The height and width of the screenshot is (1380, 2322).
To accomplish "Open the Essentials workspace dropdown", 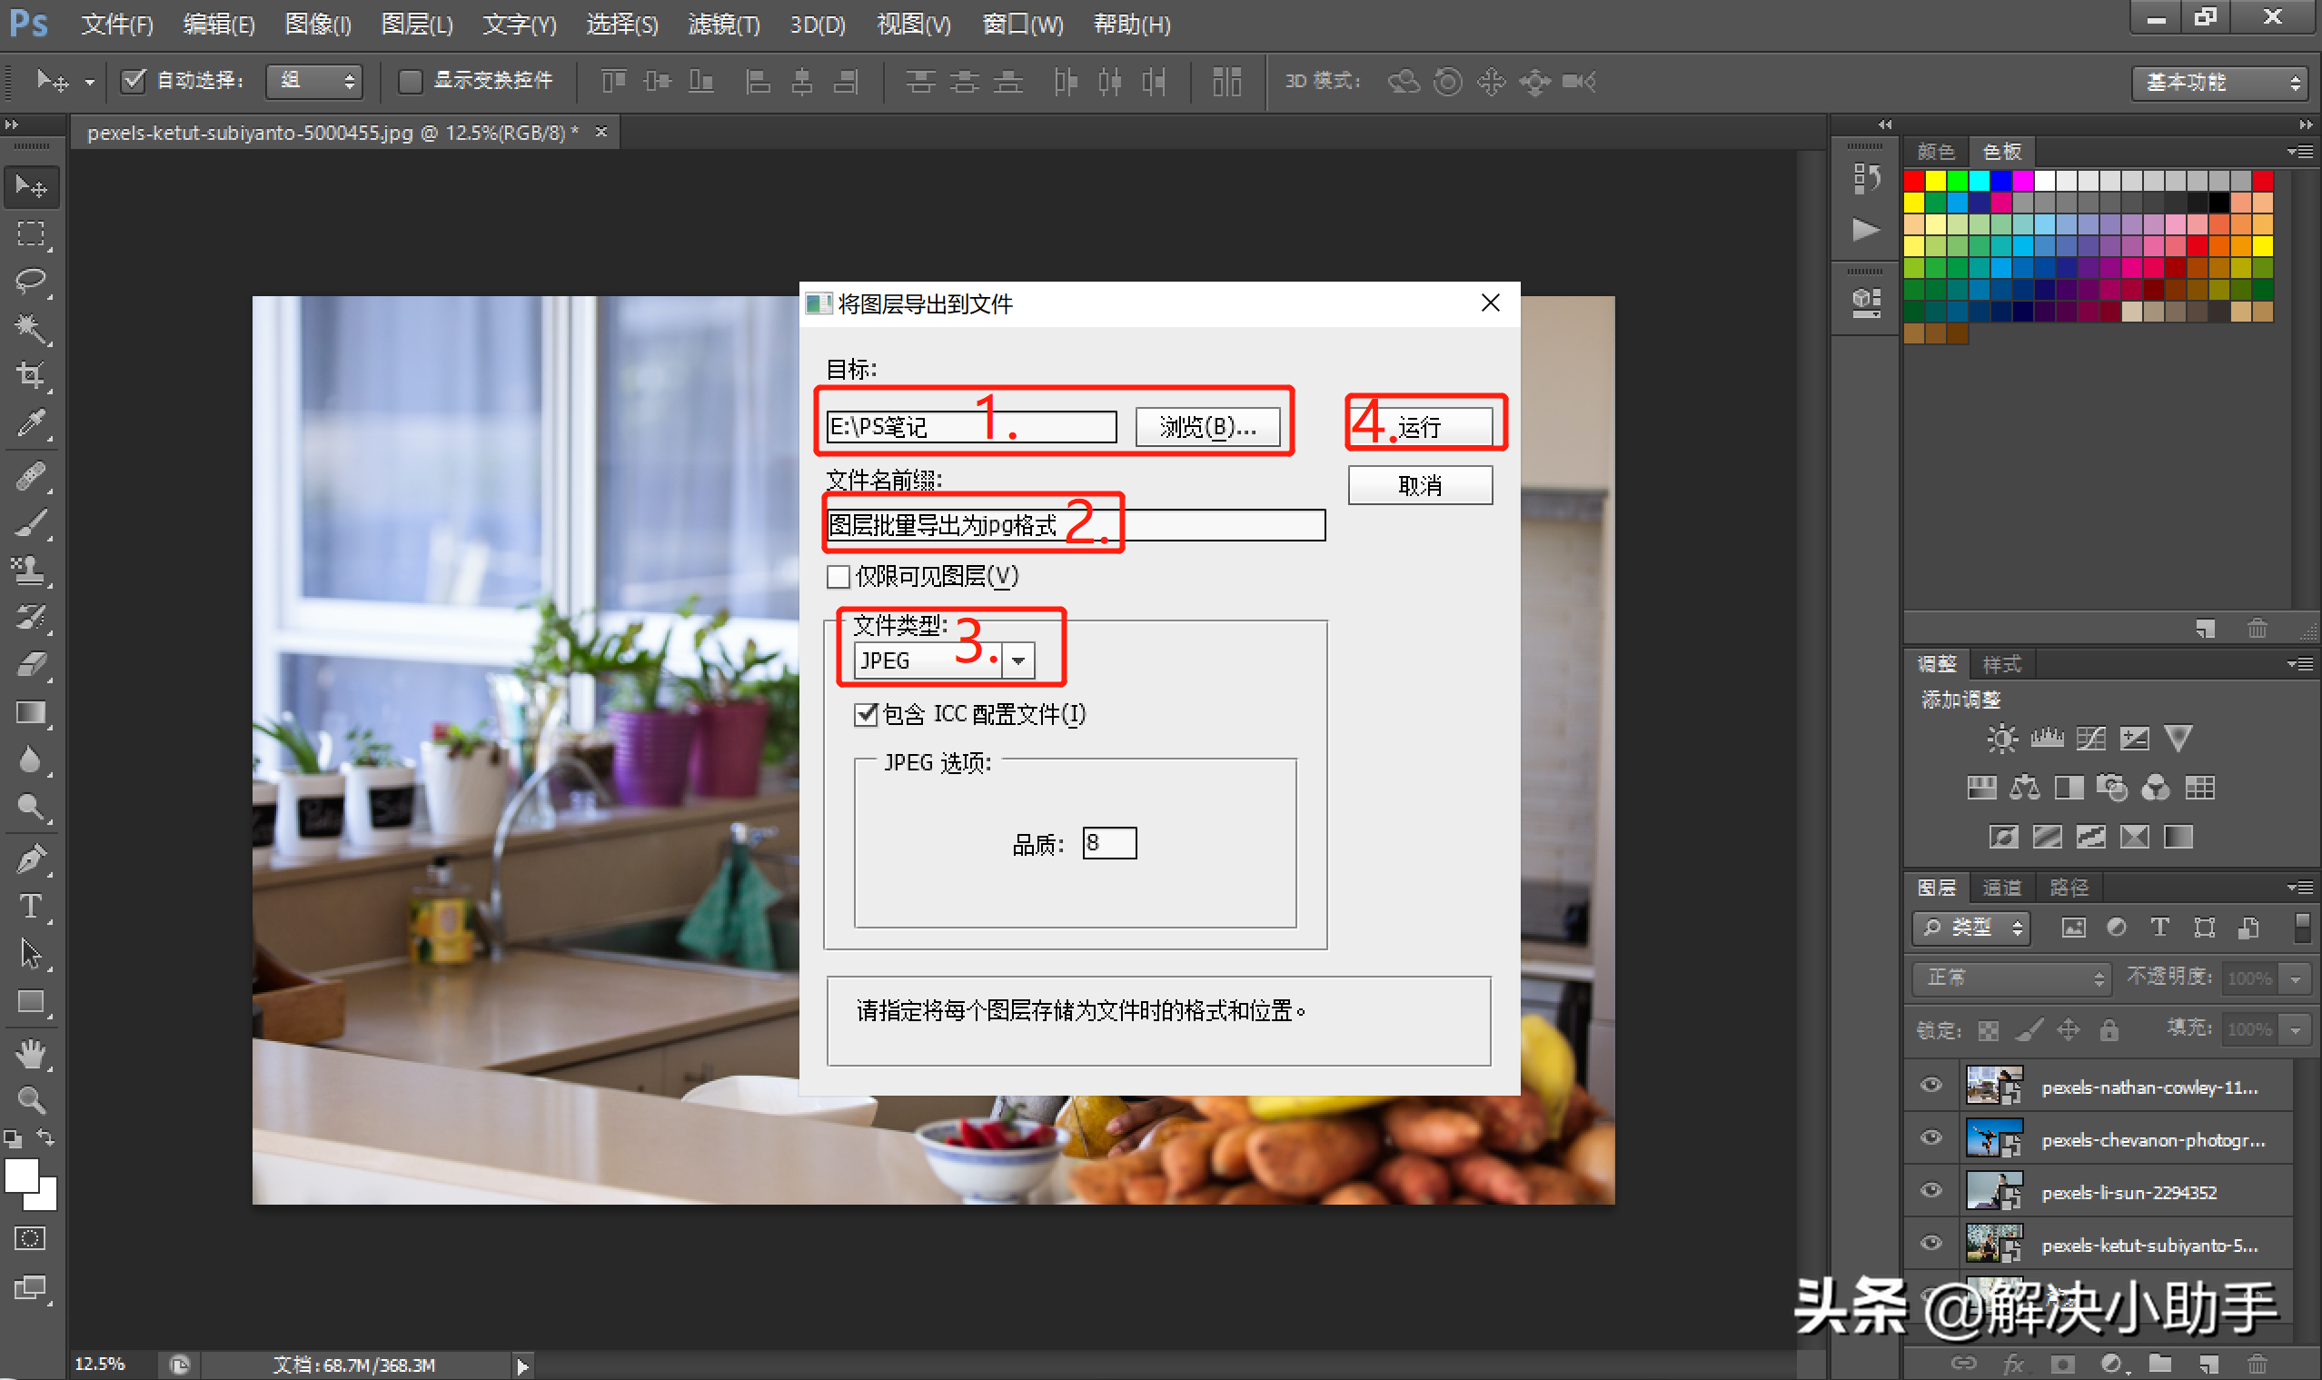I will click(2220, 83).
